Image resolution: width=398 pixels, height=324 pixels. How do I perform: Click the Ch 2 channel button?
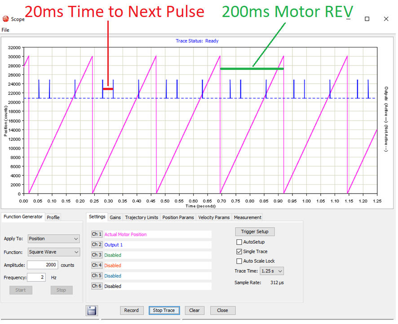[97, 245]
